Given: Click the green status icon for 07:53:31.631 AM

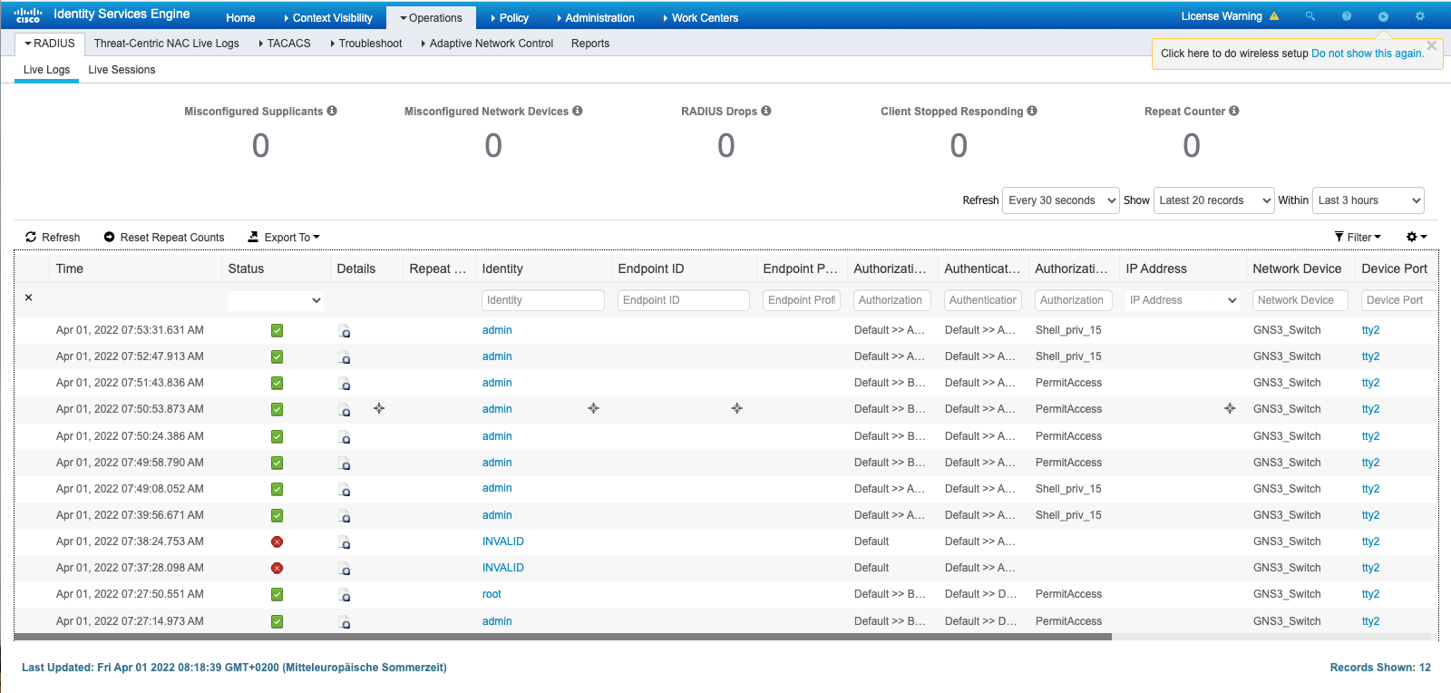Looking at the screenshot, I should pos(278,331).
